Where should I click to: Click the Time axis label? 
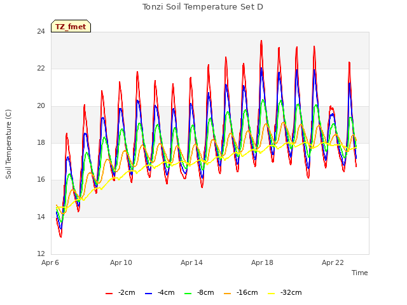click(x=359, y=273)
